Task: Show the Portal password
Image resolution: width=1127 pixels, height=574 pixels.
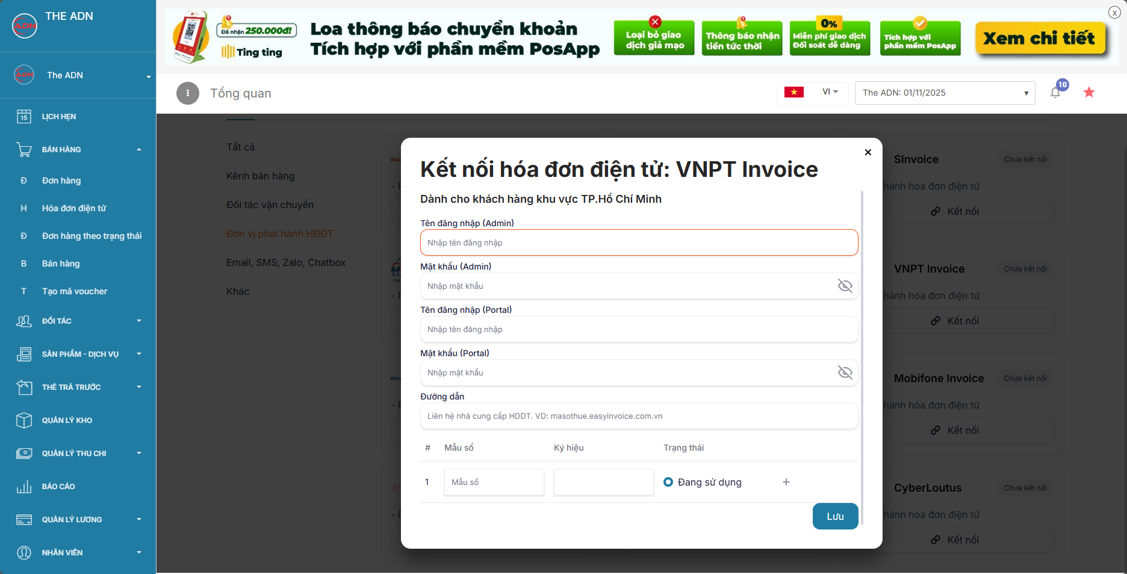Action: [x=845, y=372]
